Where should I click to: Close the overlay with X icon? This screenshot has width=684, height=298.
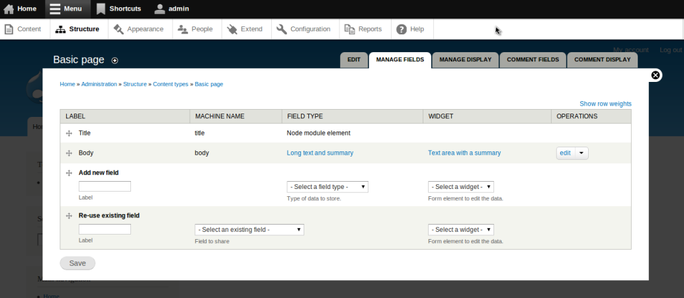[655, 75]
